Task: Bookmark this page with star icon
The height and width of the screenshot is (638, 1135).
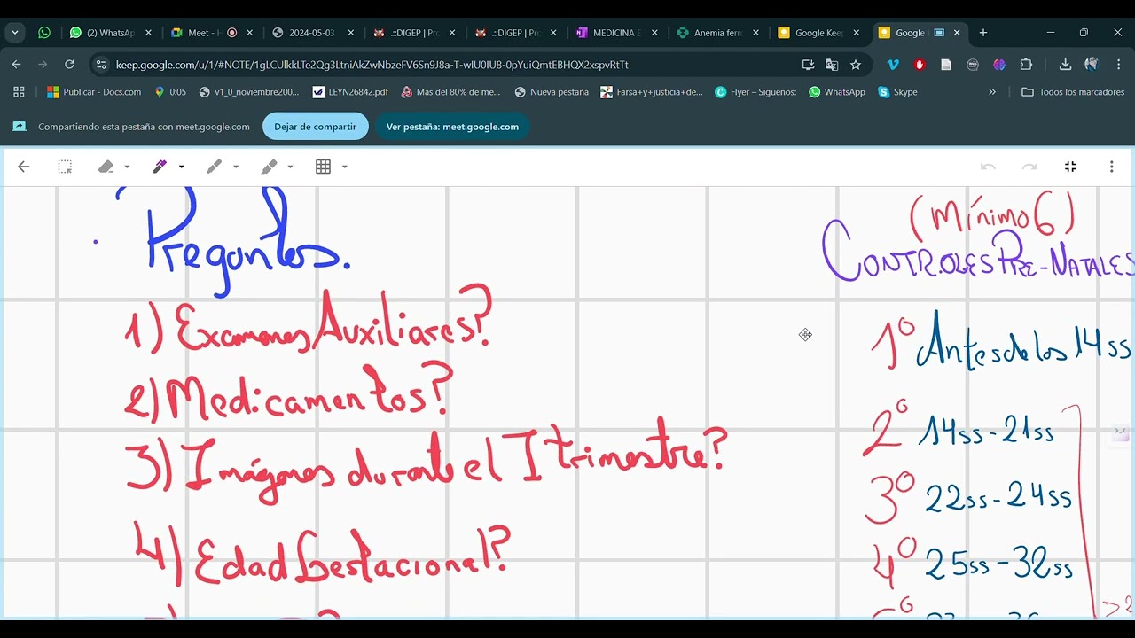Action: [x=856, y=65]
